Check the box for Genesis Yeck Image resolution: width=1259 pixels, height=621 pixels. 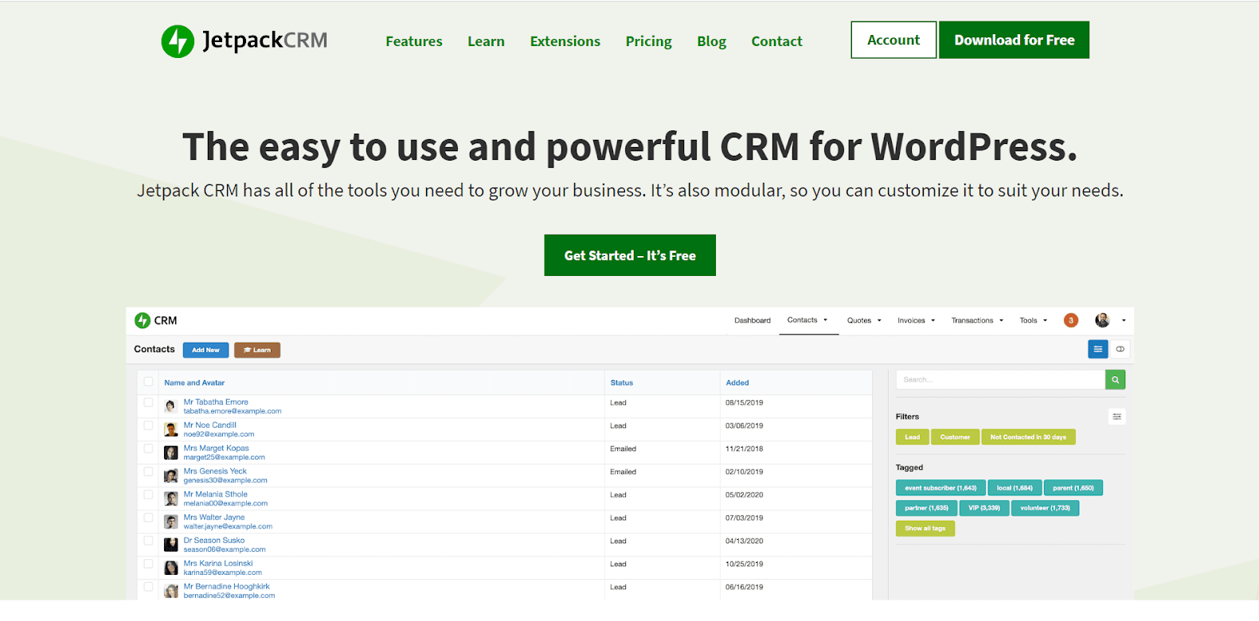(x=148, y=472)
